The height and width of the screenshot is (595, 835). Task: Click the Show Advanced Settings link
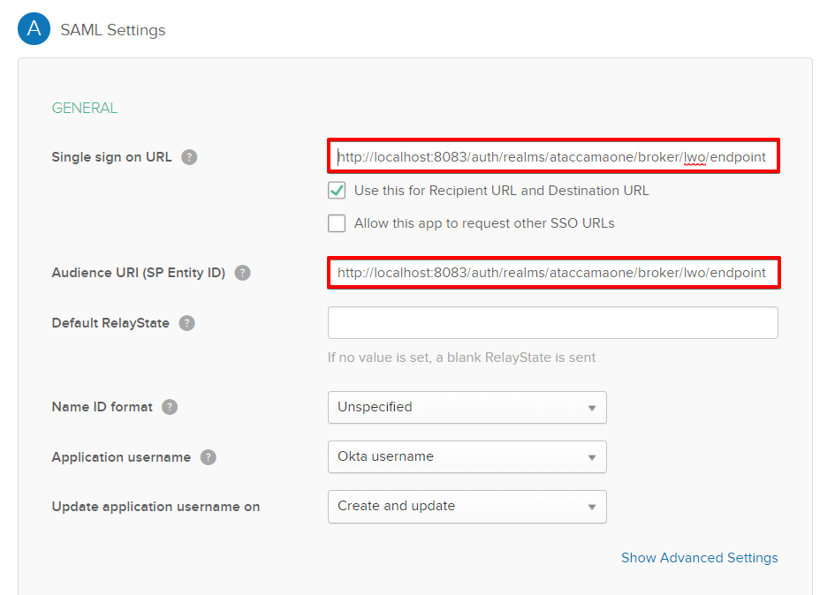click(699, 558)
